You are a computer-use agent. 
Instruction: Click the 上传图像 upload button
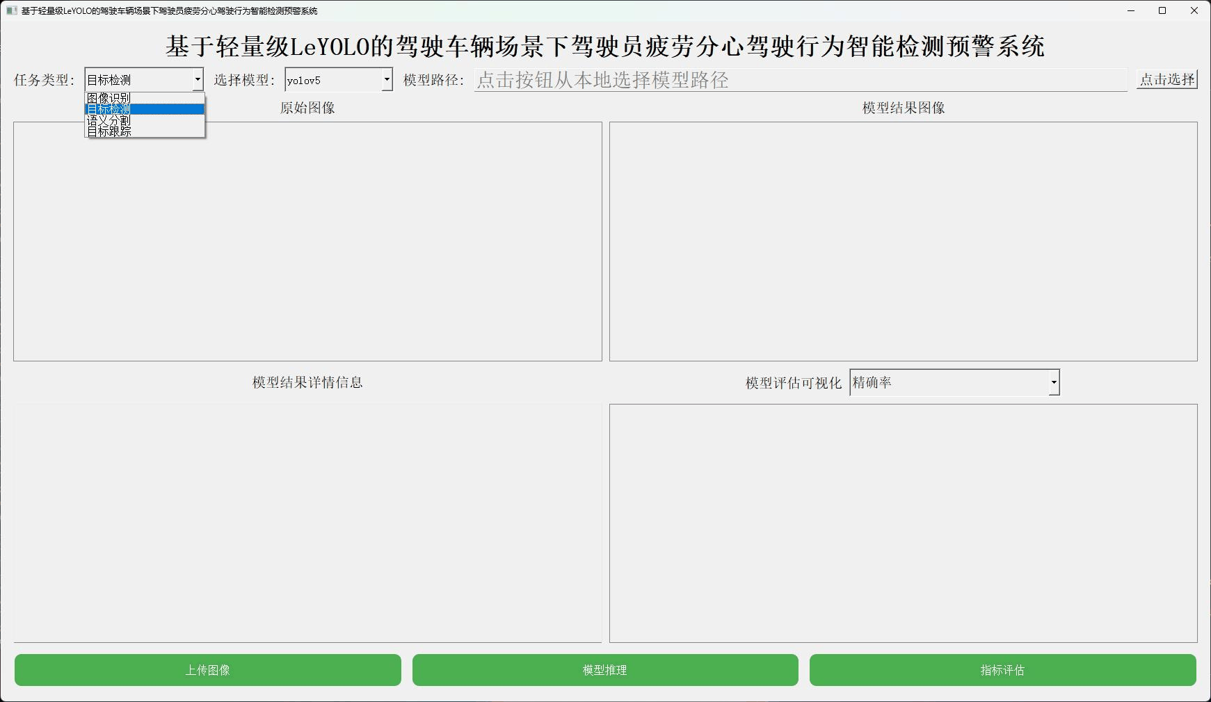click(208, 670)
